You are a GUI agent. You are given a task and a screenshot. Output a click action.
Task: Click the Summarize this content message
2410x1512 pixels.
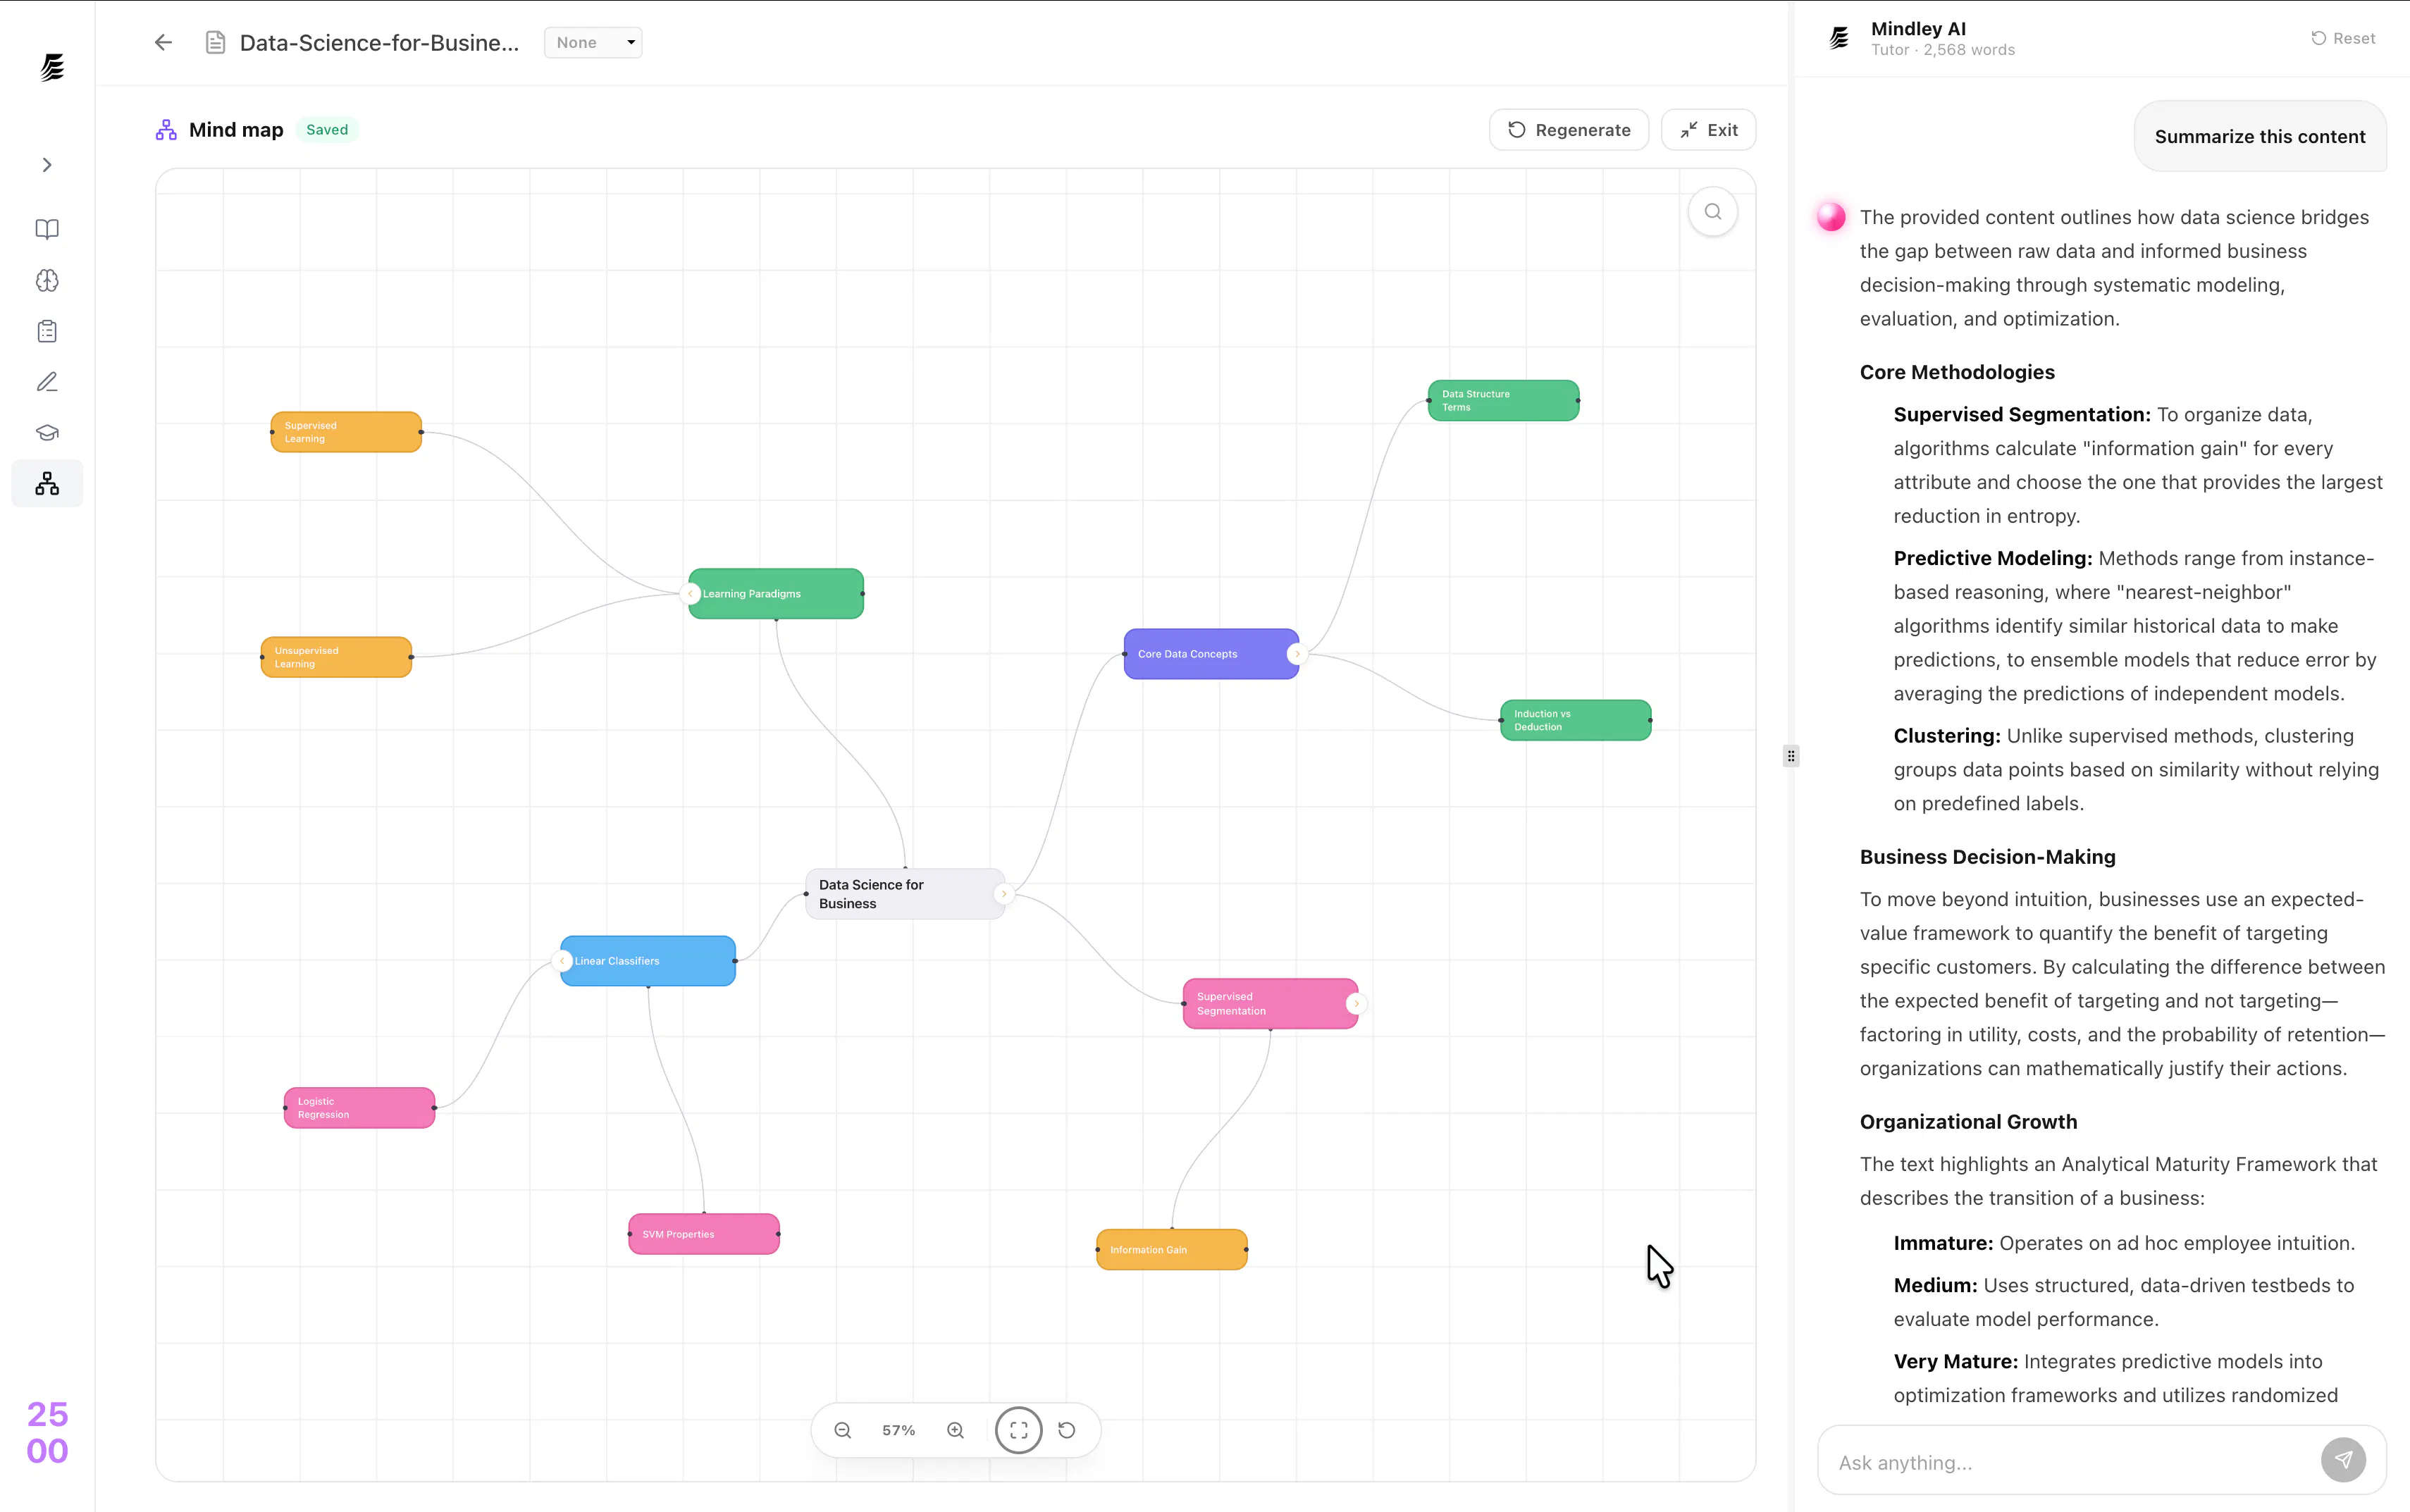(x=2259, y=136)
